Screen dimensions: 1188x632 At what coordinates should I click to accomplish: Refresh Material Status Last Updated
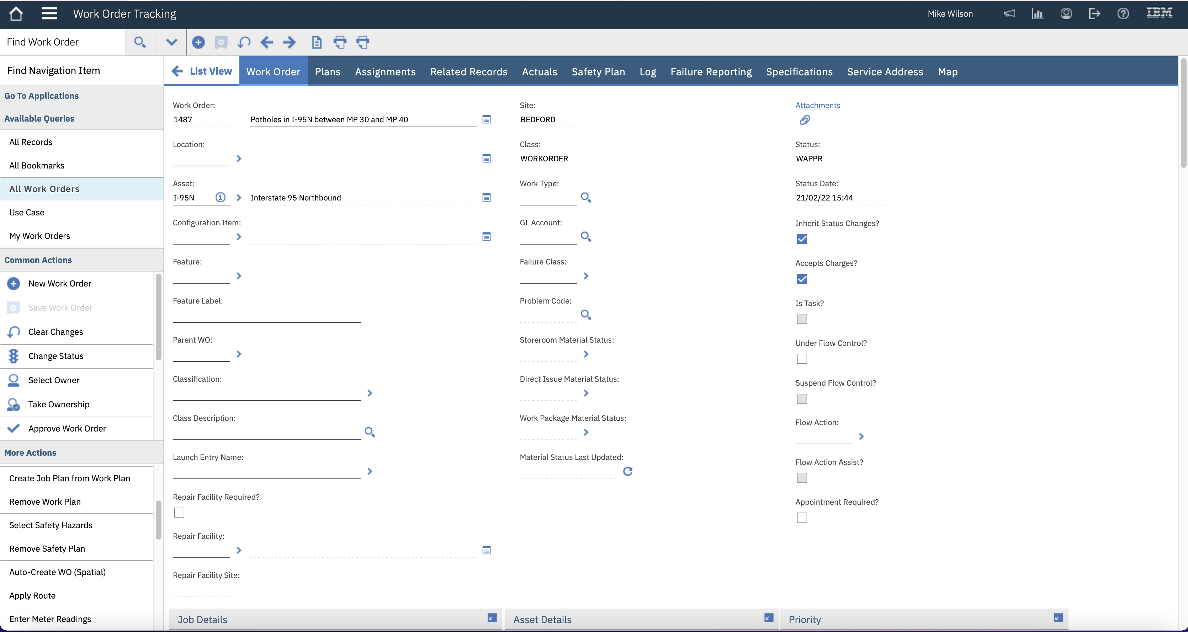pyautogui.click(x=628, y=471)
